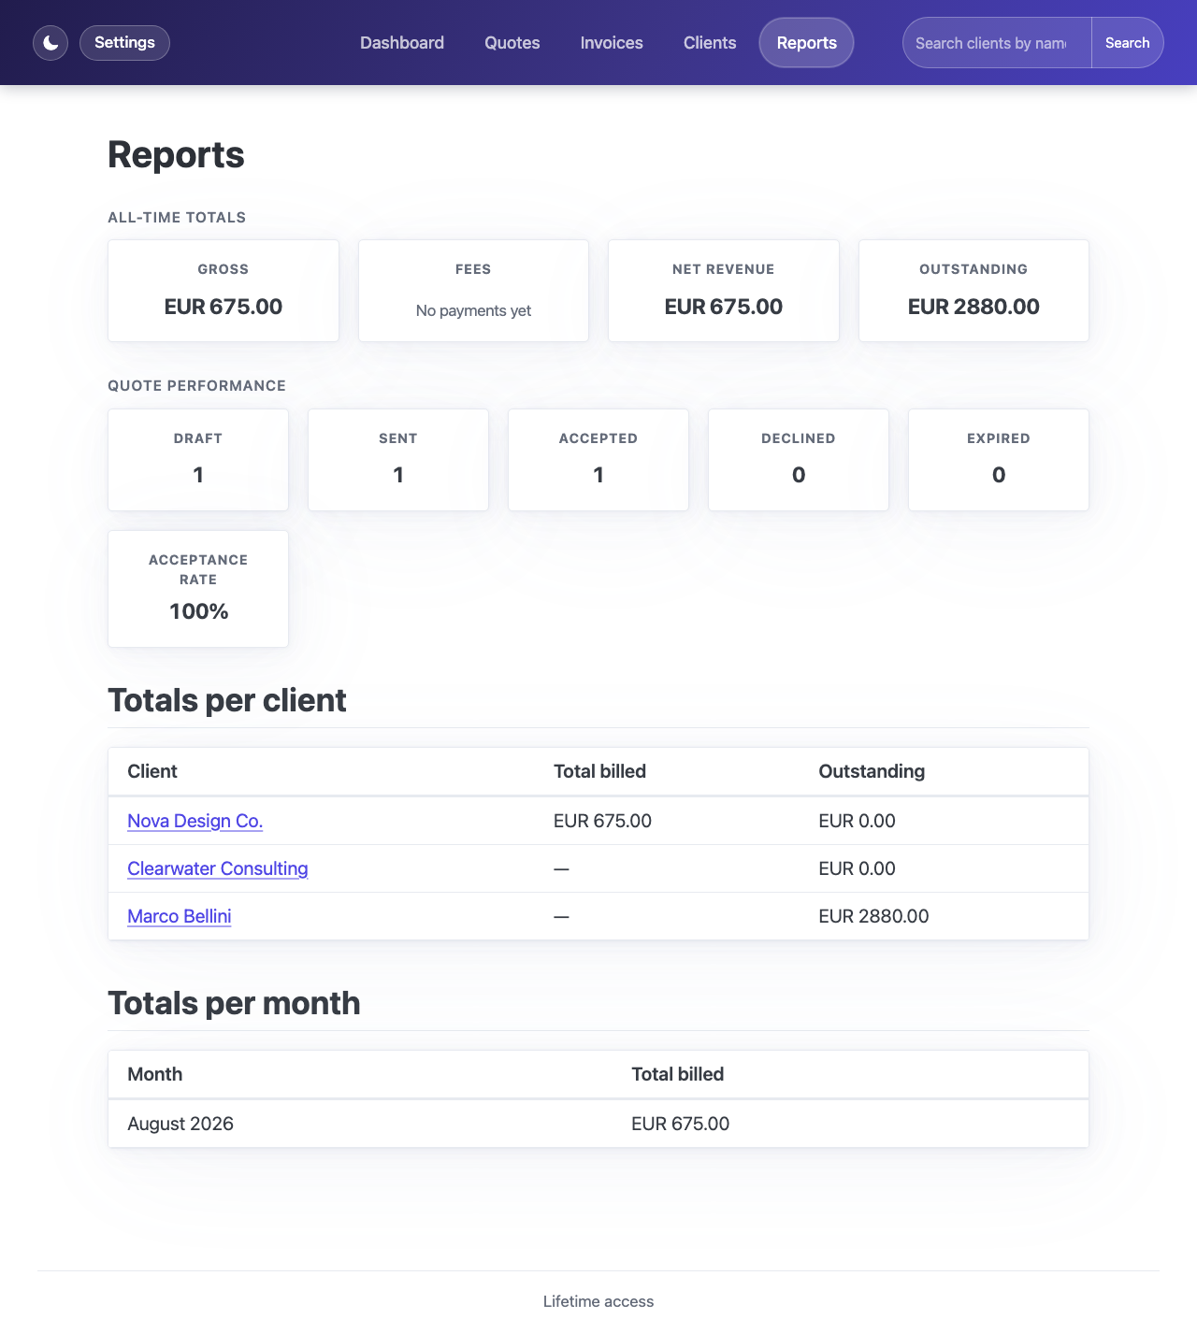Open the Settings page
This screenshot has height=1333, width=1197.
pyautogui.click(x=124, y=43)
